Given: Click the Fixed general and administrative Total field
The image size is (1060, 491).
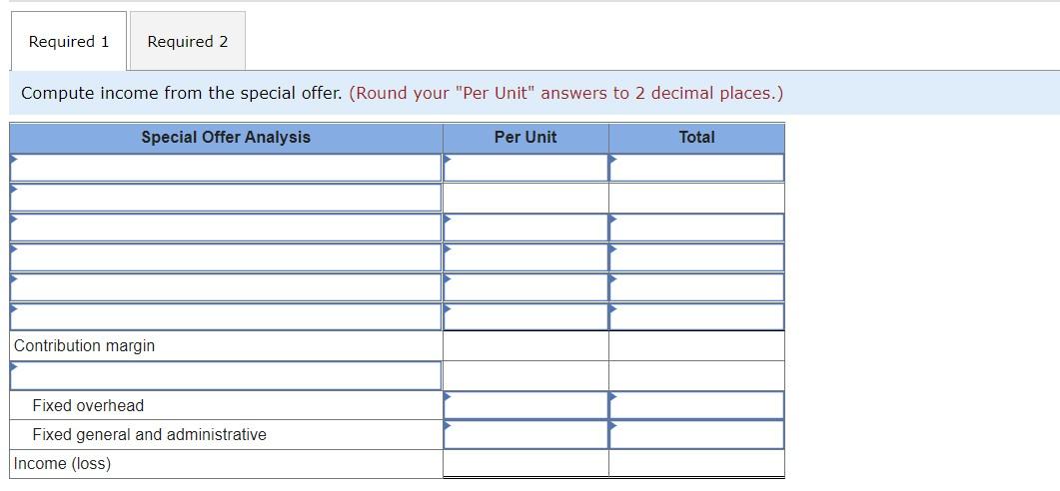Looking at the screenshot, I should [x=696, y=434].
